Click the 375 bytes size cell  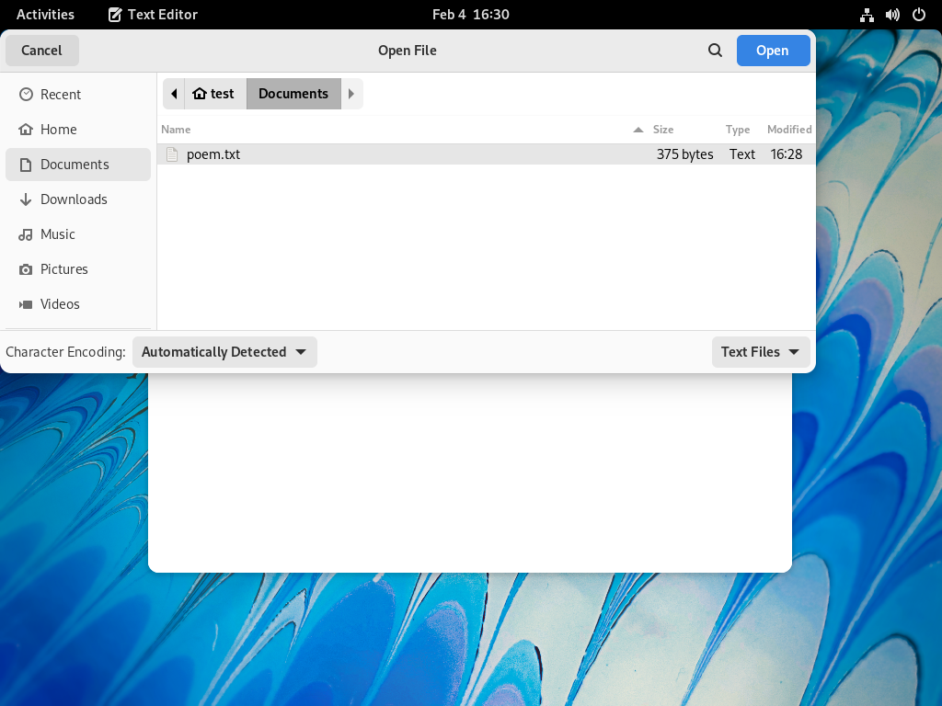pyautogui.click(x=684, y=154)
